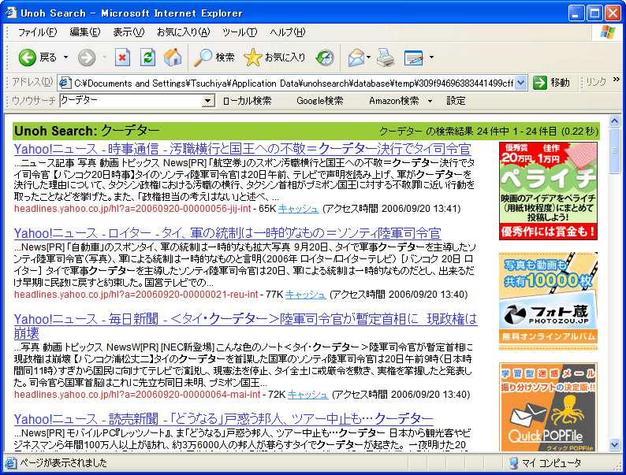The width and height of the screenshot is (626, 475).
Task: Open Amazon検索 dropdown arrow
Action: 430,102
